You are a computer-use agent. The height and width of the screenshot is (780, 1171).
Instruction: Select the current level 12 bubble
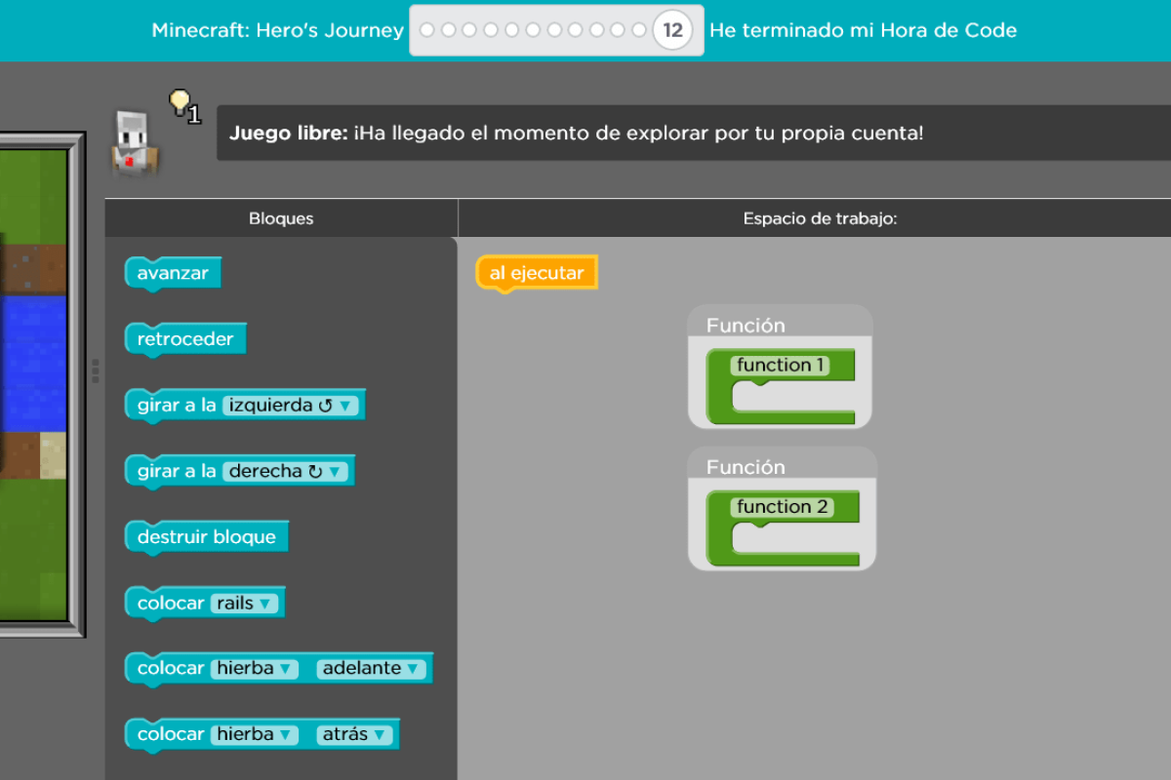coord(672,30)
